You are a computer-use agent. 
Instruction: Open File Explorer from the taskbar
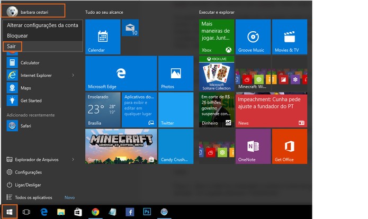pyautogui.click(x=61, y=212)
